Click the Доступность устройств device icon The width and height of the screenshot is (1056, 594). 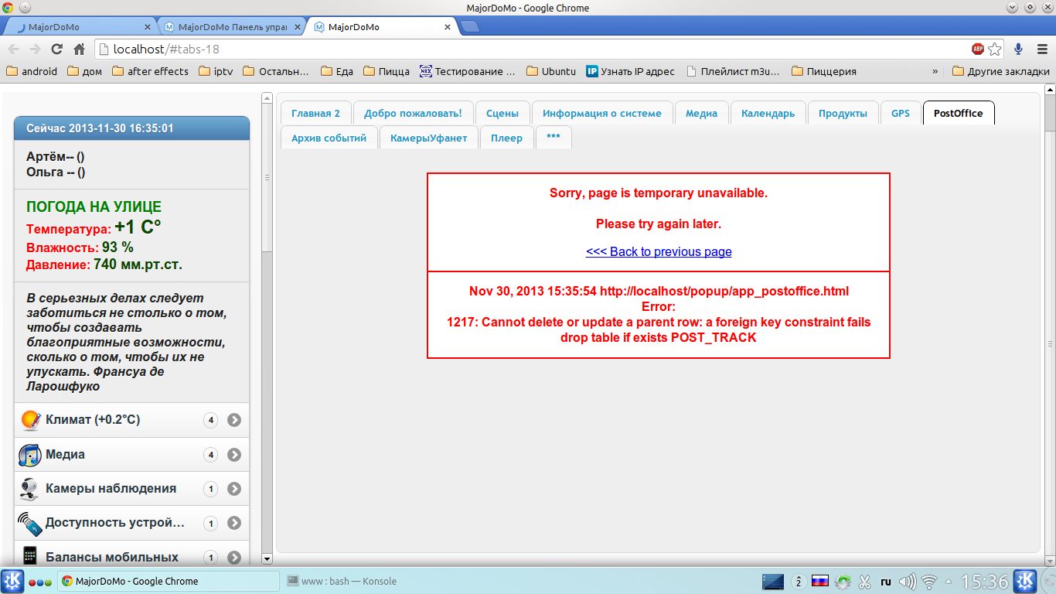30,523
